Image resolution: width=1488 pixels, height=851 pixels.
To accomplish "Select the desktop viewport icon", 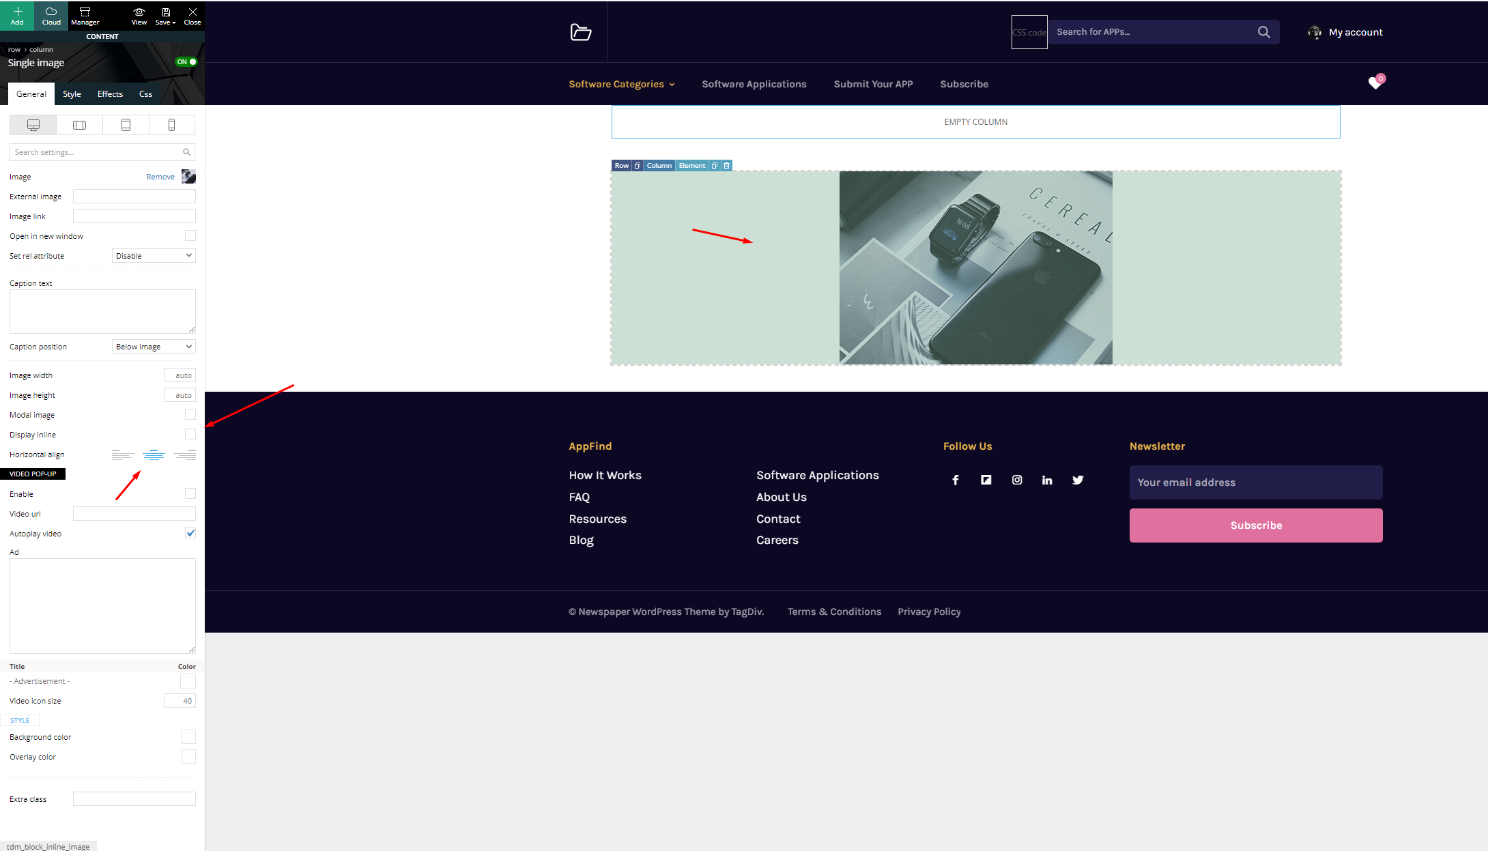I will point(33,125).
